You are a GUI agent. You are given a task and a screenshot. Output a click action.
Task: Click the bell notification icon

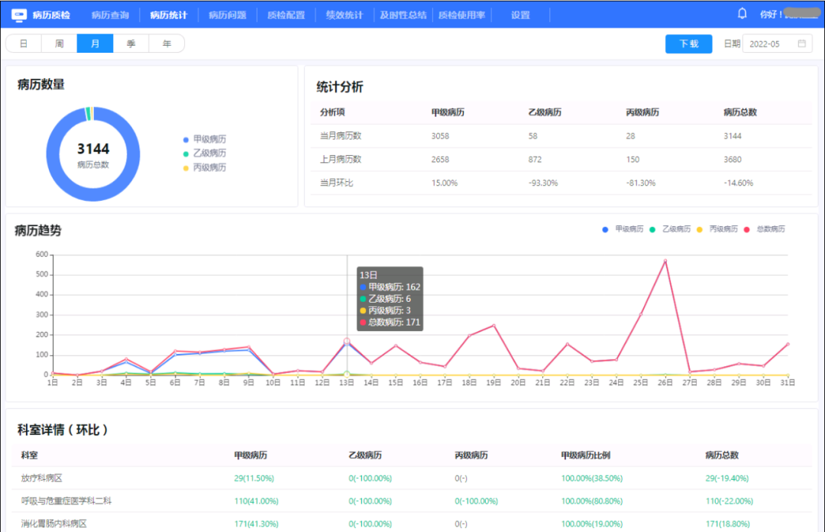point(742,14)
